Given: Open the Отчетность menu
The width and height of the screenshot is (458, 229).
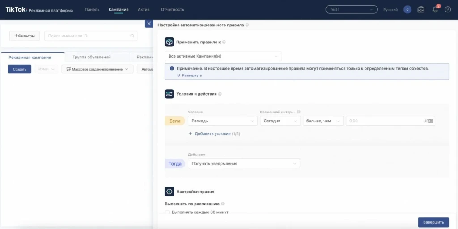Looking at the screenshot, I should 172,10.
